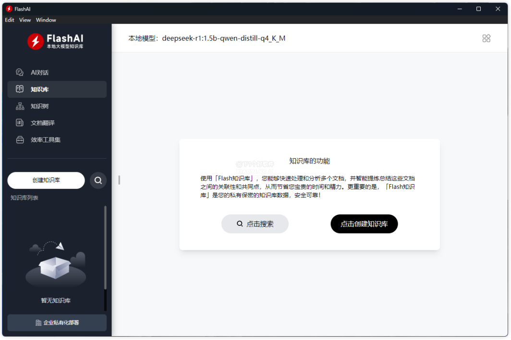
Task: Open the Edit menu
Action: (x=9, y=20)
